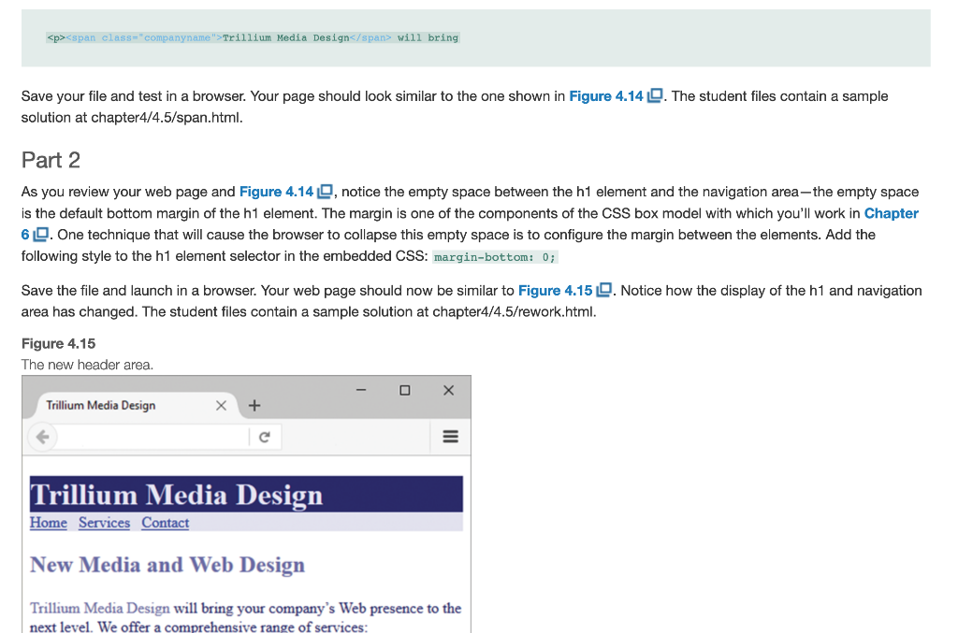958x633 pixels.
Task: Select the highlighted span code line at the top
Action: 253,37
